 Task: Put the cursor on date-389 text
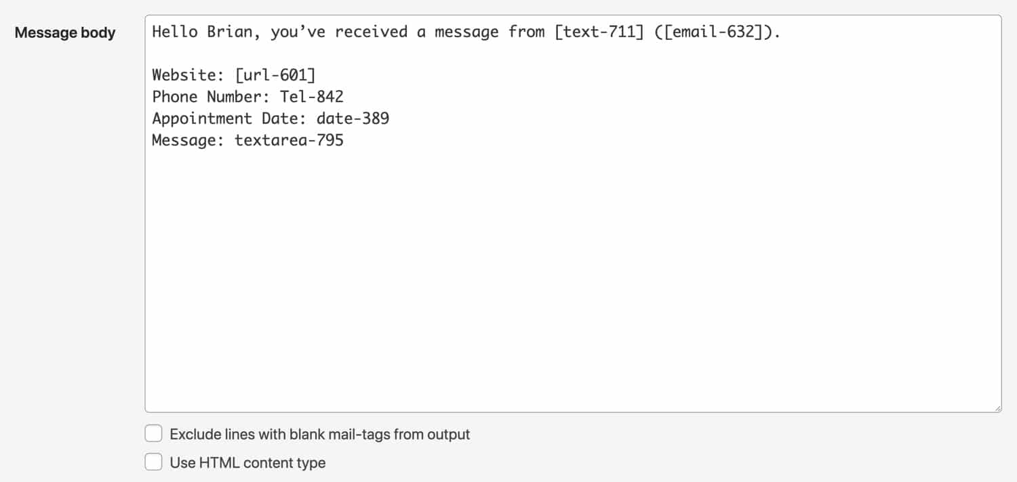353,118
